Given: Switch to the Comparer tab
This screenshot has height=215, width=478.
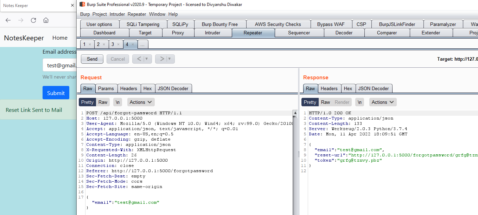Looking at the screenshot, I should pyautogui.click(x=387, y=33).
